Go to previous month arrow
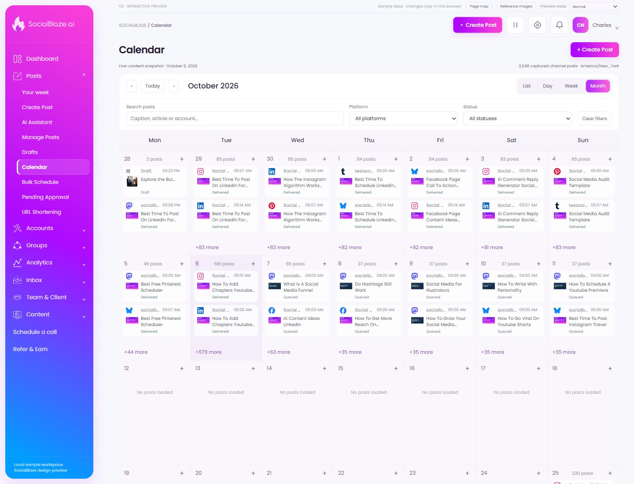Viewport: 634px width, 484px height. click(x=132, y=86)
